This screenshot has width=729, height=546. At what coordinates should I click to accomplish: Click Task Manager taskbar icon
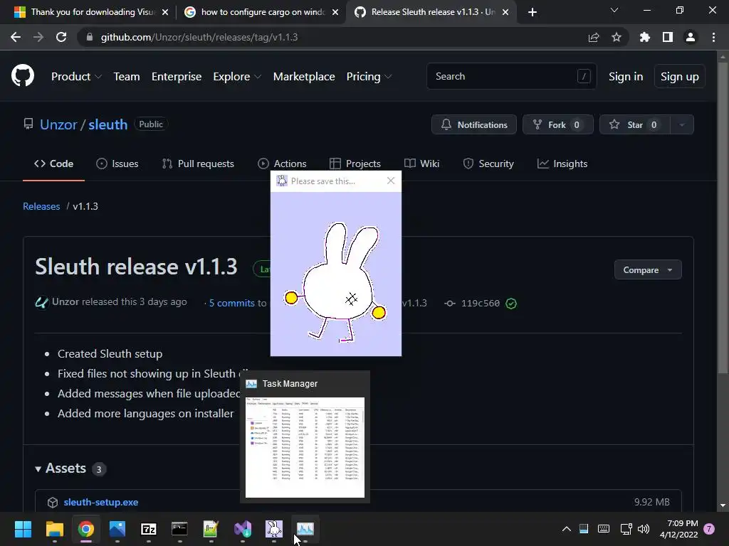(x=305, y=529)
